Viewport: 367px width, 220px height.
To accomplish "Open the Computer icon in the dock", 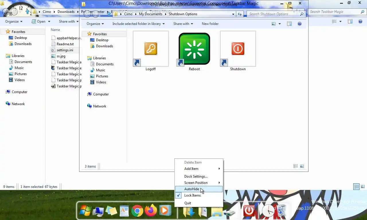I will tap(98, 211).
